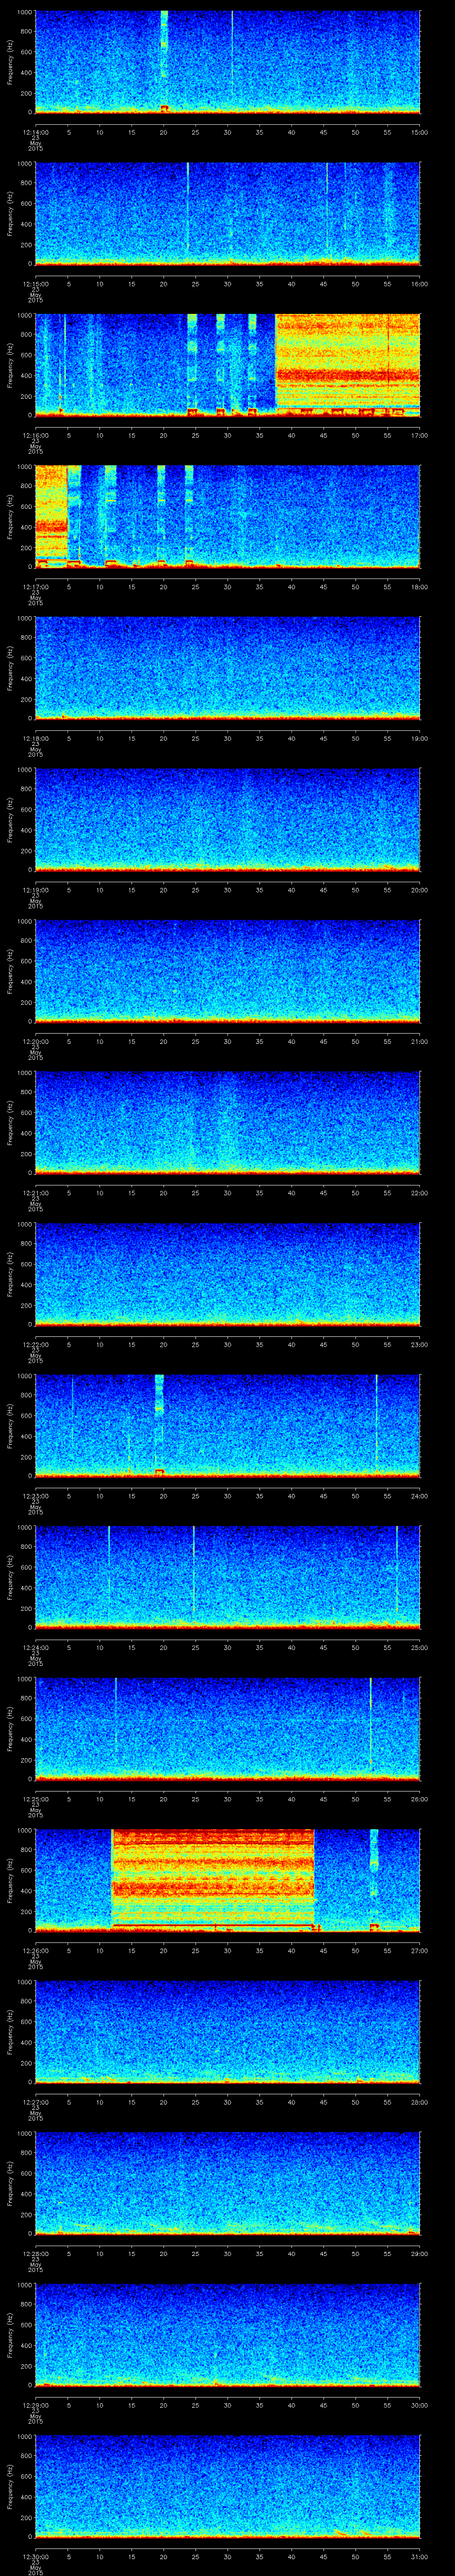Click the 12:21:00 start time label
Screen dimensions: 455x2576
[36, 1193]
